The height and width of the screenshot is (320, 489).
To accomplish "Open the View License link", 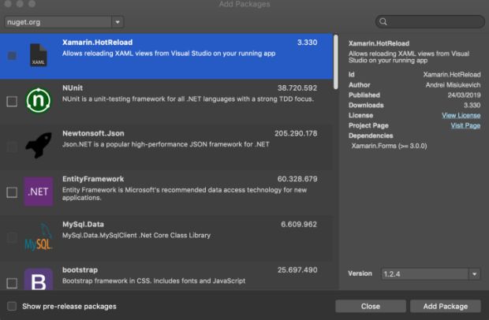I will (x=461, y=115).
